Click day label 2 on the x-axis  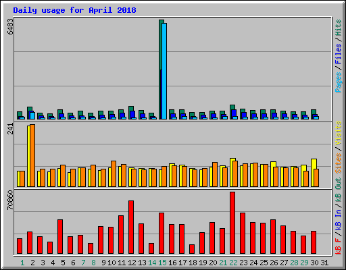(32, 263)
